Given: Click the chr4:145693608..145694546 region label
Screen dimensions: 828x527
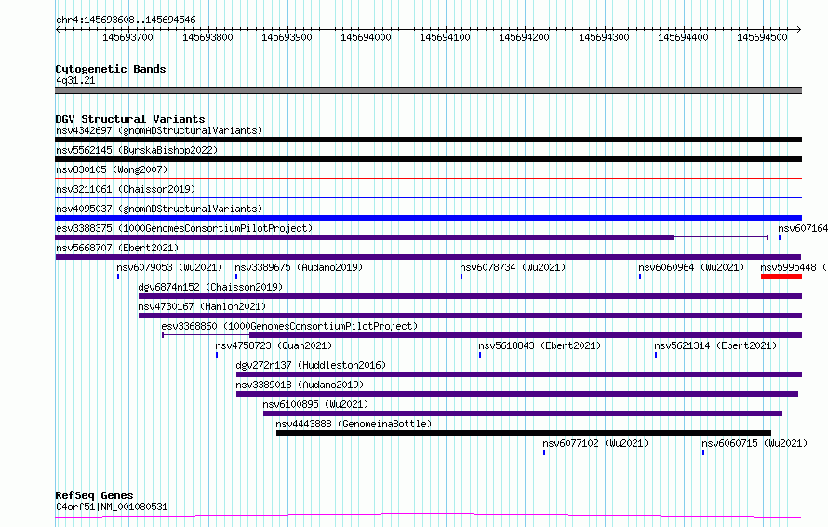Looking at the screenshot, I should pyautogui.click(x=126, y=20).
